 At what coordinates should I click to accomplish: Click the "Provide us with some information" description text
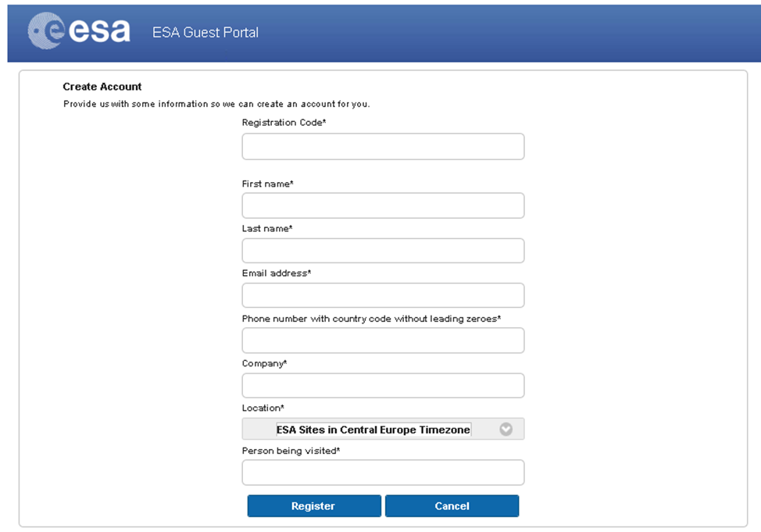[x=216, y=104]
